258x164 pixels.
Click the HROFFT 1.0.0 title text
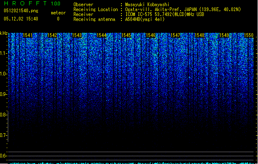pos(32,3)
